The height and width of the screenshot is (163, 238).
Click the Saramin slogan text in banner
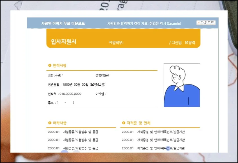pos(144,23)
